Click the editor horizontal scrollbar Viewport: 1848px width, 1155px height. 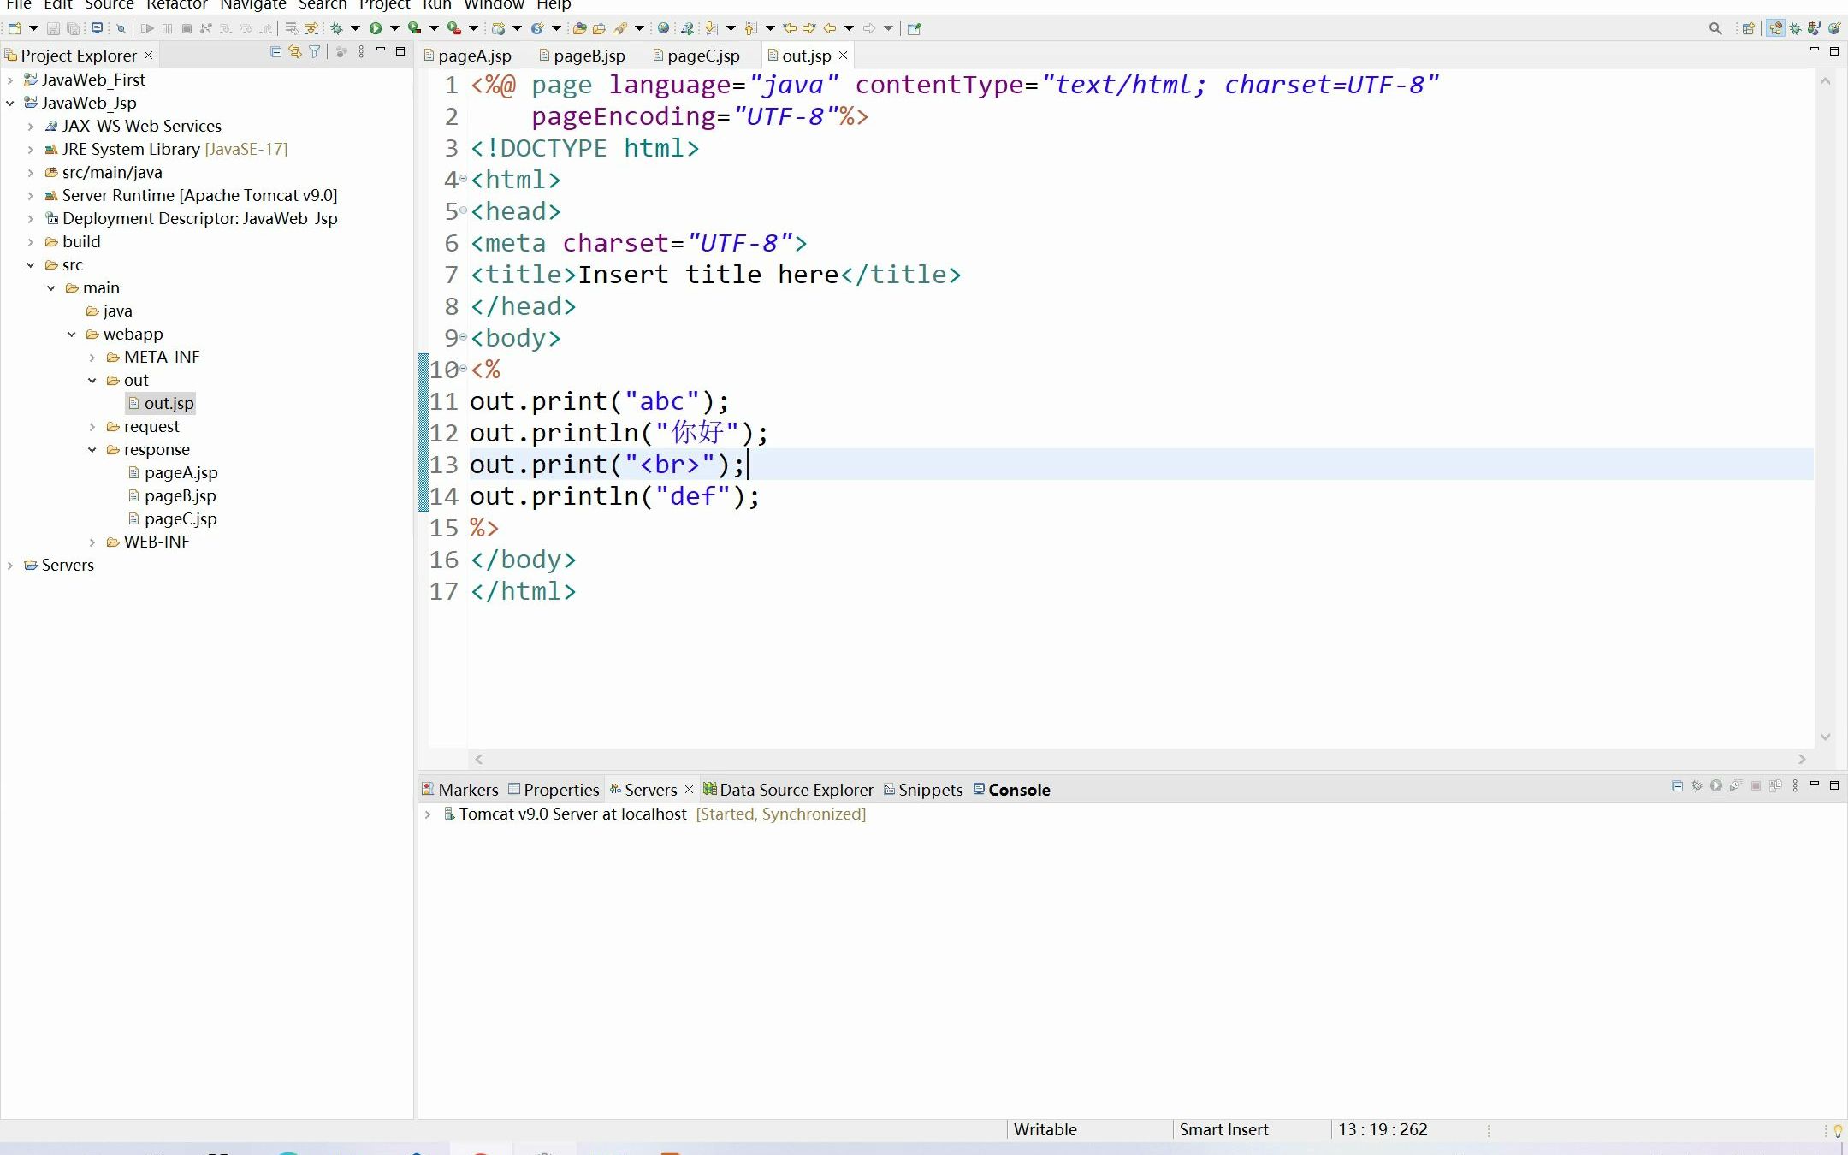[x=1140, y=759]
